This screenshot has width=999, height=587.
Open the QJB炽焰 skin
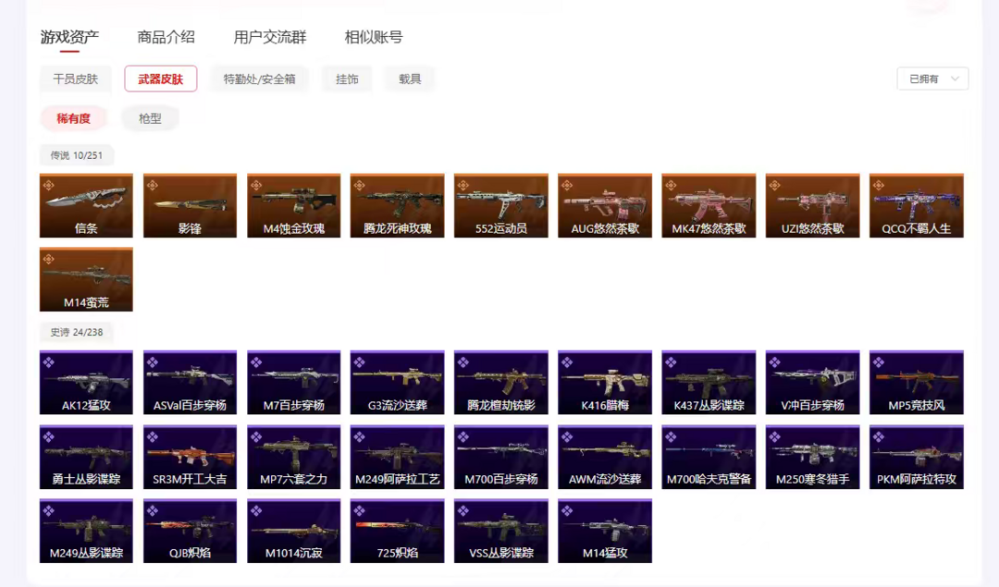coord(190,531)
